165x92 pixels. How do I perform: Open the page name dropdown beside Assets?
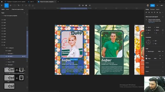(18, 9)
